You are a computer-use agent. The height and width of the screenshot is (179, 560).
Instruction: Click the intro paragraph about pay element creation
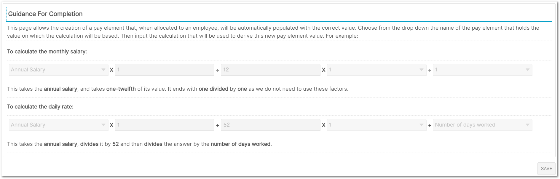[x=273, y=32]
